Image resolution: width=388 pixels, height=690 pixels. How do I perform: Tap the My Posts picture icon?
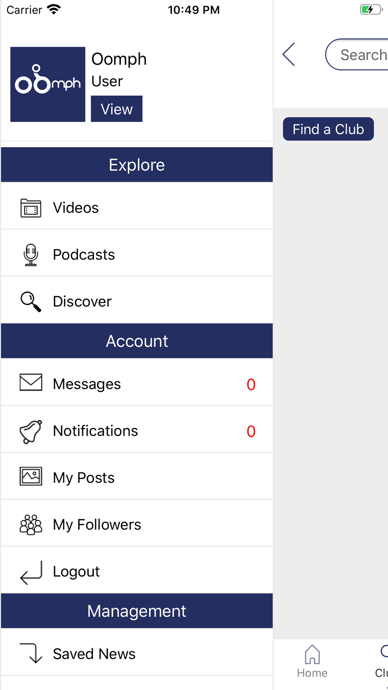[x=31, y=477]
